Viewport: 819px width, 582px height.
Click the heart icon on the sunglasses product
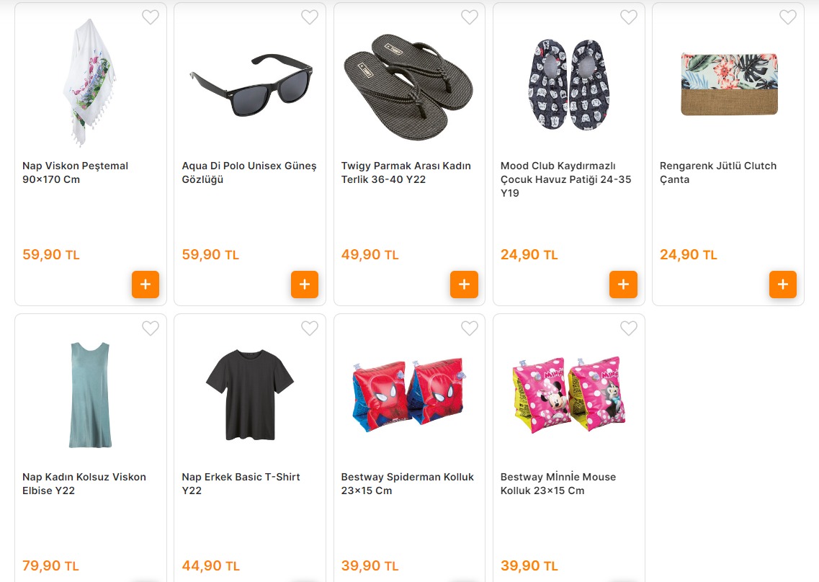(310, 17)
